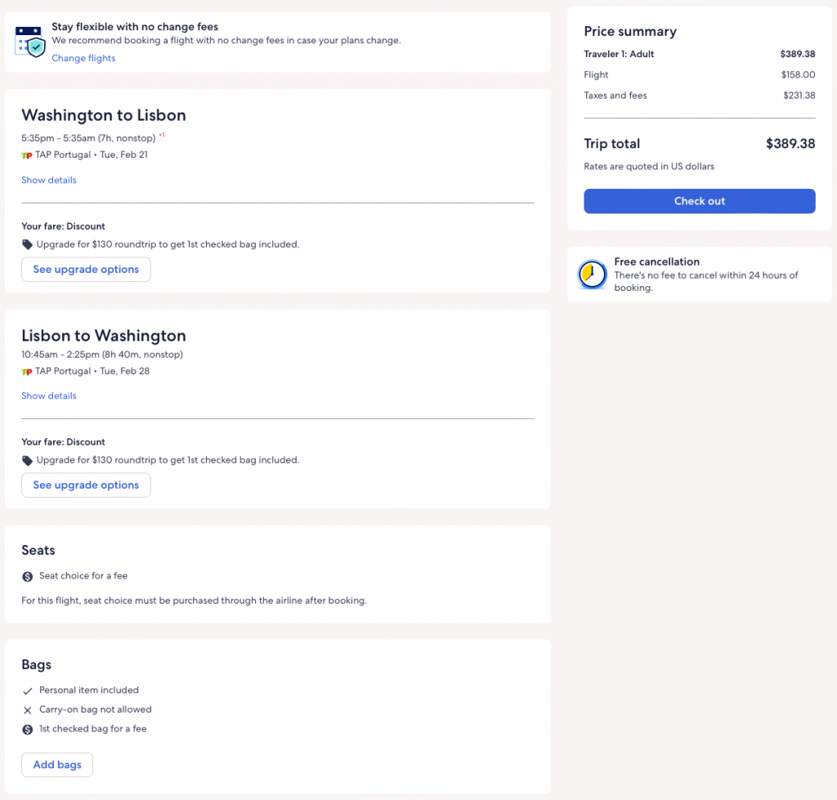Click the dollar icon beside 1st checked bag

[x=28, y=729]
